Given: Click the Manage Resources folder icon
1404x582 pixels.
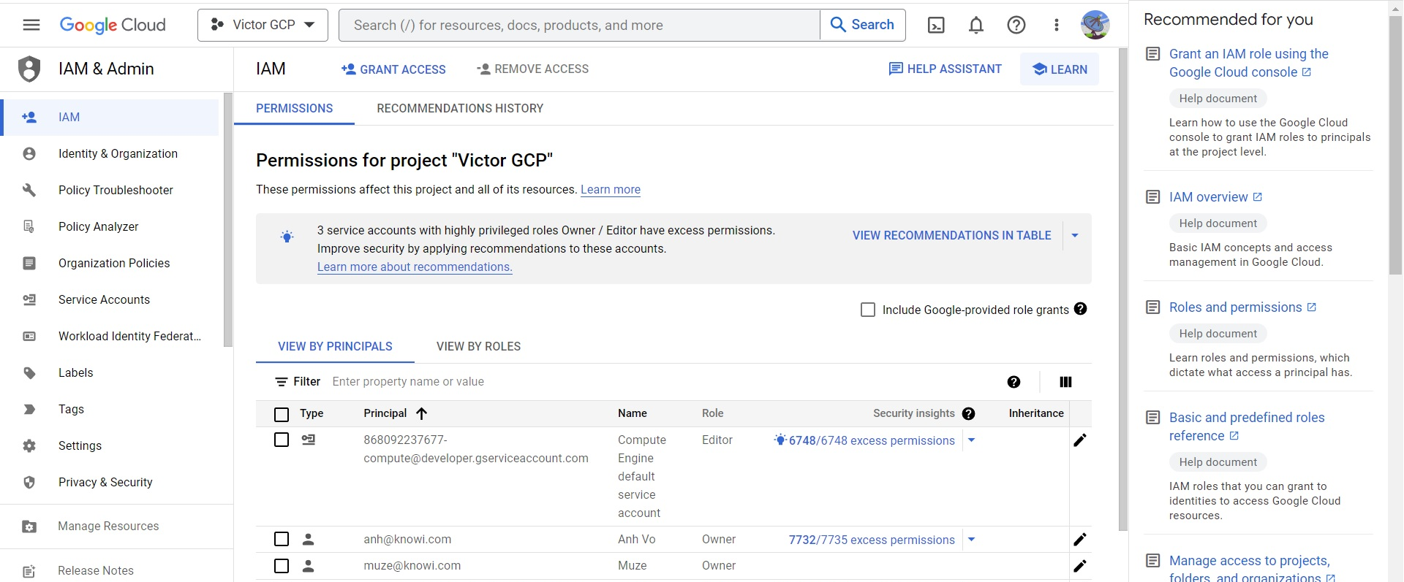Looking at the screenshot, I should pyautogui.click(x=29, y=527).
